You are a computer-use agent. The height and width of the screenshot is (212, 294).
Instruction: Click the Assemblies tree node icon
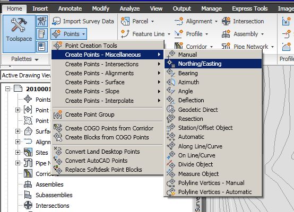[28, 184]
